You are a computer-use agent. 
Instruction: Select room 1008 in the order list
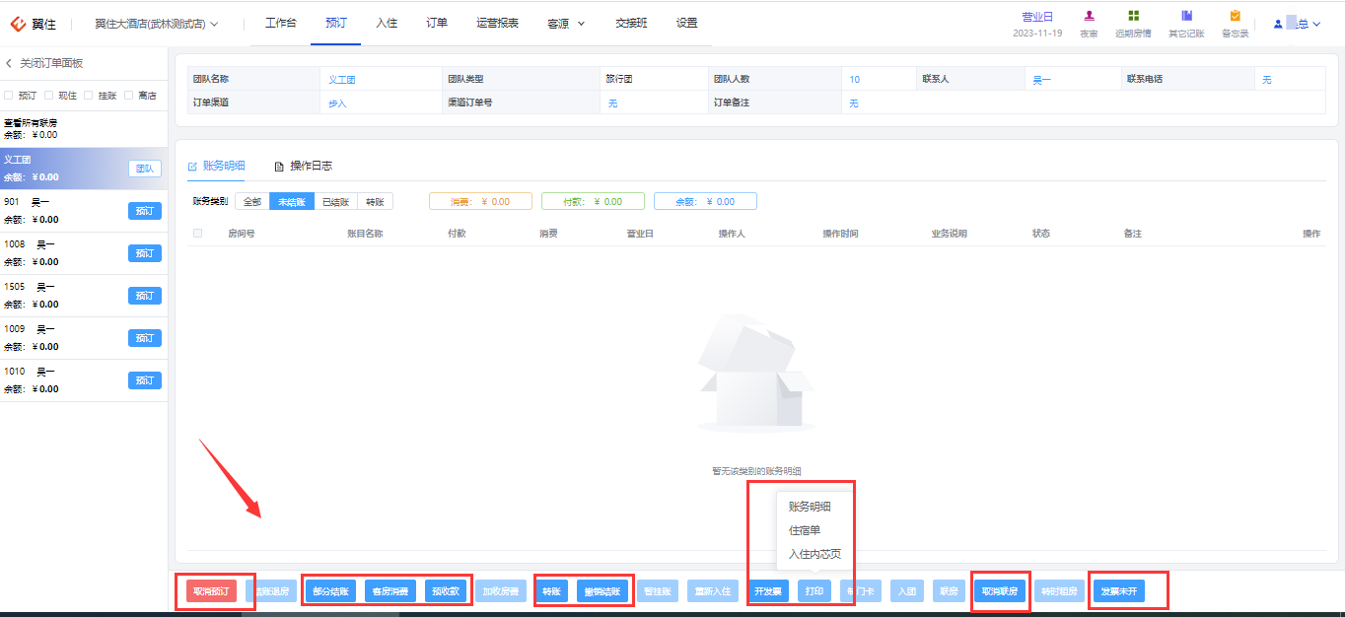pos(84,253)
